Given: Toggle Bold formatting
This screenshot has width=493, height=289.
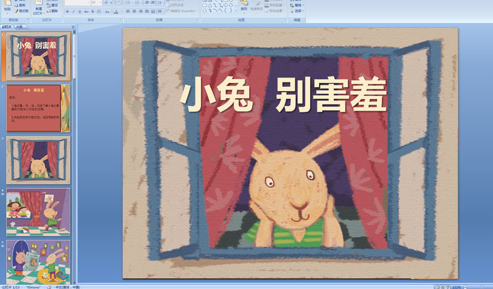Looking at the screenshot, I should click(67, 12).
